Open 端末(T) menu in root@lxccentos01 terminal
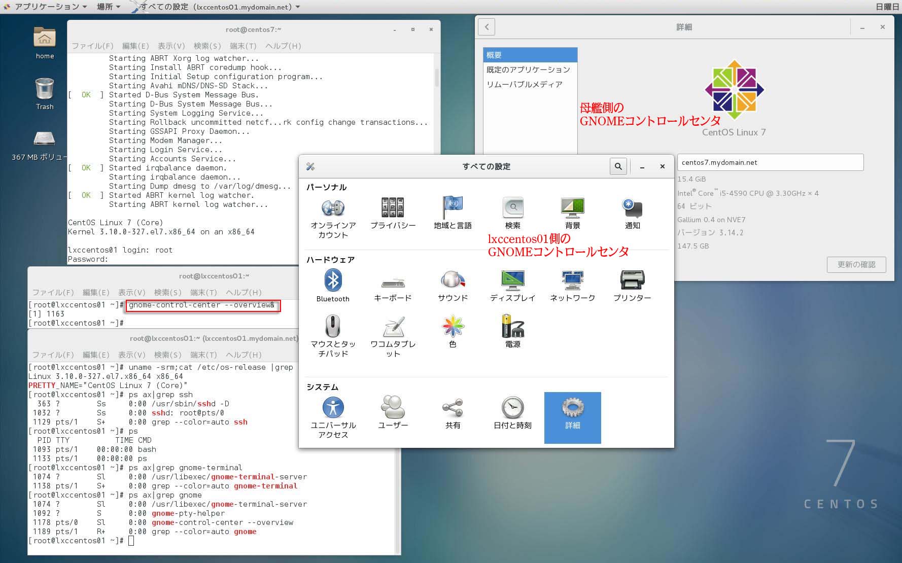 point(203,292)
